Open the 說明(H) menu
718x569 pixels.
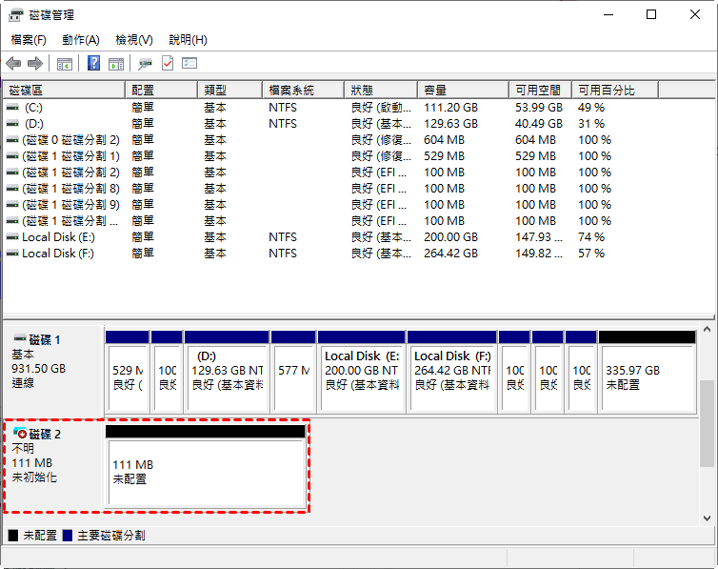[x=188, y=40]
